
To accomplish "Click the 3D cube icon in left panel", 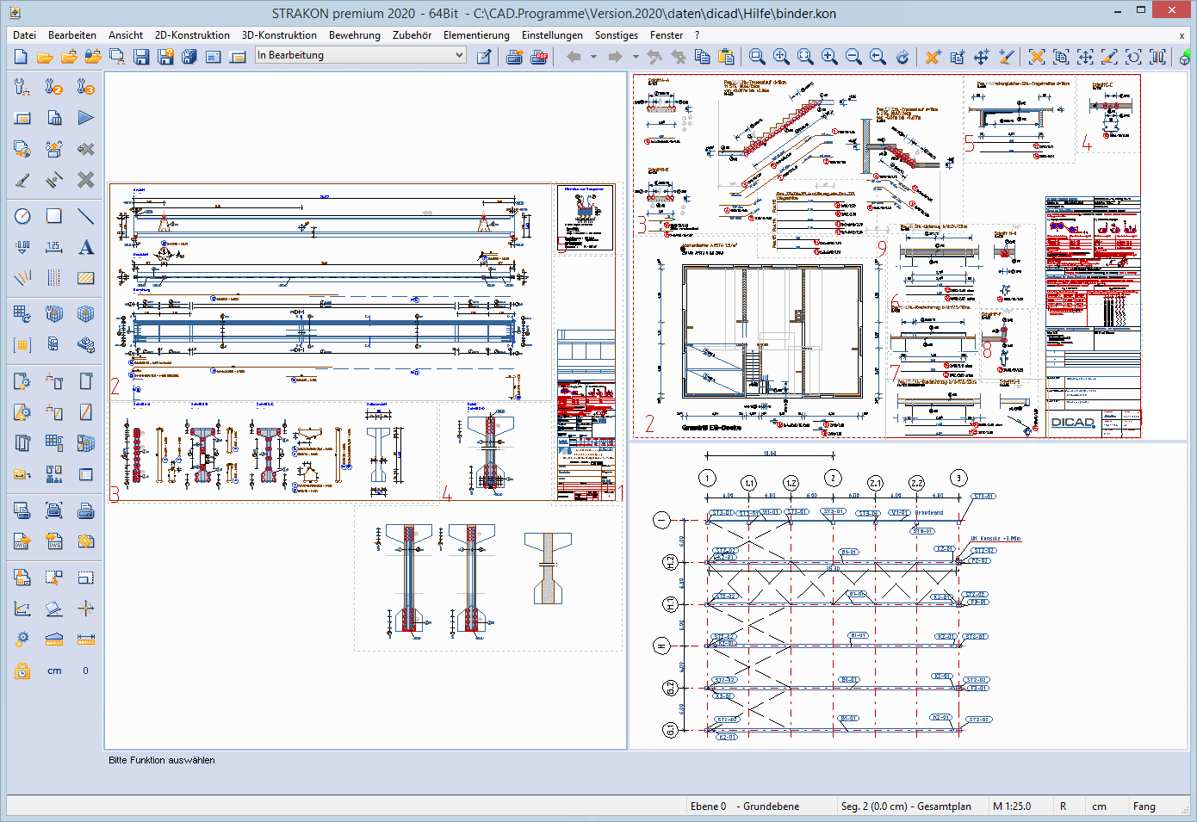I will point(85,314).
